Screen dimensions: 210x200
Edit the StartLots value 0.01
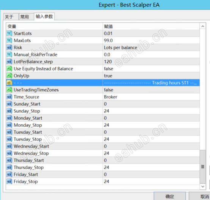108,33
